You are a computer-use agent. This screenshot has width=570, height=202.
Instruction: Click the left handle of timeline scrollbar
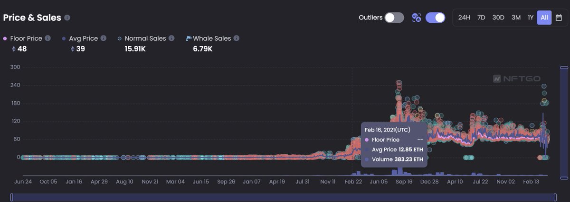click(12, 197)
